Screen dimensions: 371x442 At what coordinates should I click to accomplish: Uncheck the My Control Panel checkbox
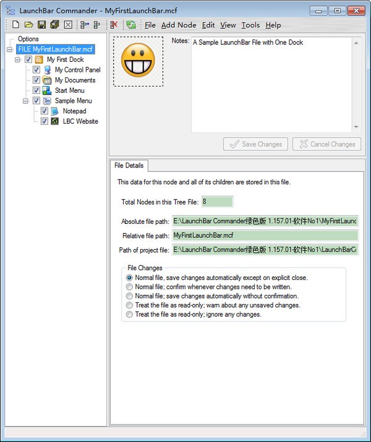point(36,70)
